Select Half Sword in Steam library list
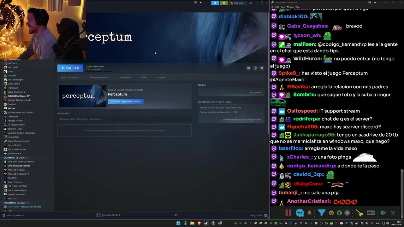The width and height of the screenshot is (404, 227). tap(13, 63)
